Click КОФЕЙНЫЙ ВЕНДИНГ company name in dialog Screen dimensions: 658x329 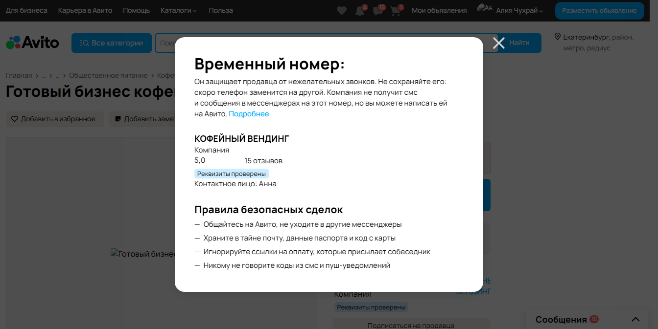[242, 139]
